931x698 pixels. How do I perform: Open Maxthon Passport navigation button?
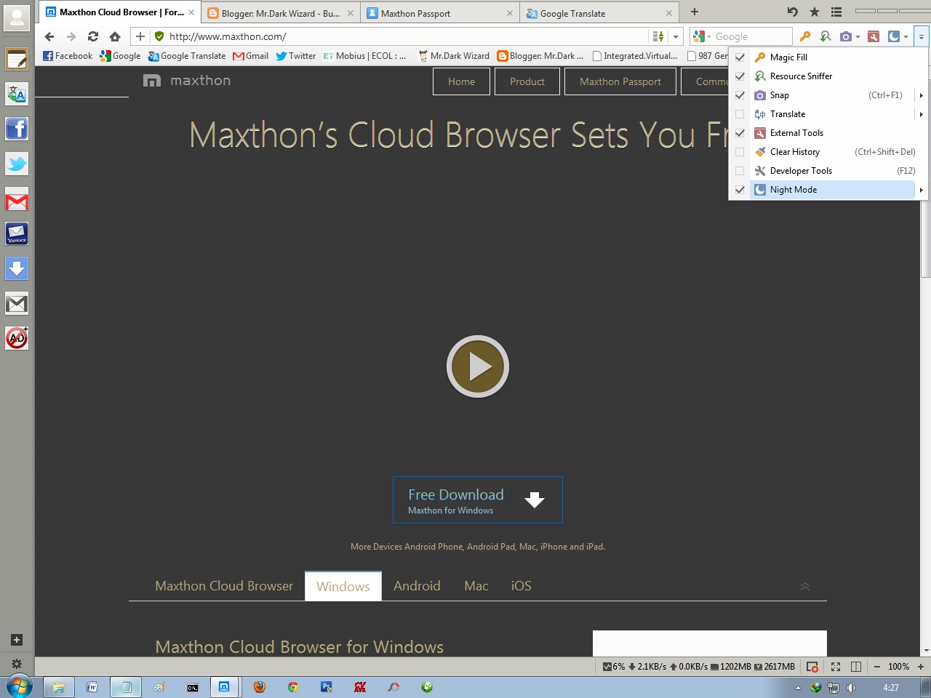tap(620, 81)
